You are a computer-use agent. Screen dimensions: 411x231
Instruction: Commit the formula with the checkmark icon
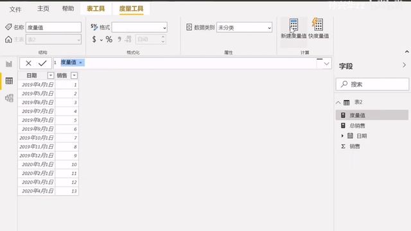[x=42, y=63]
